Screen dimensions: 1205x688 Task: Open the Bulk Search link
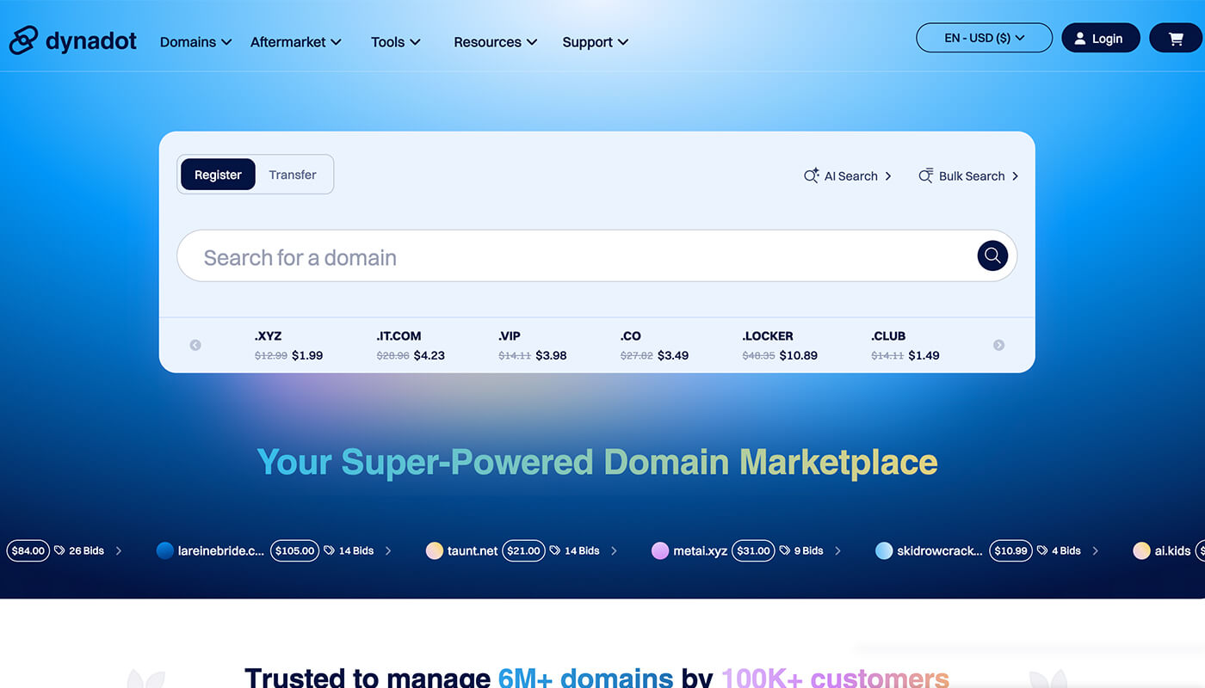(968, 175)
